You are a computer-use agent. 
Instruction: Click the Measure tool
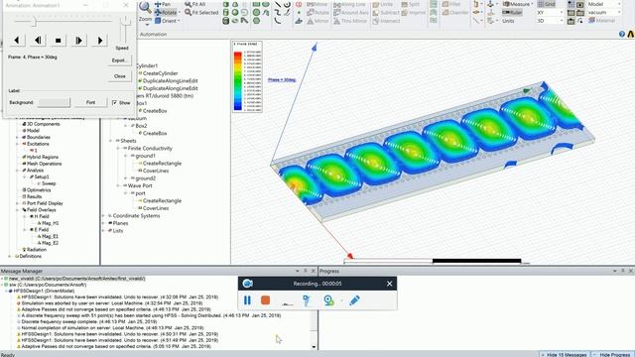tap(518, 4)
